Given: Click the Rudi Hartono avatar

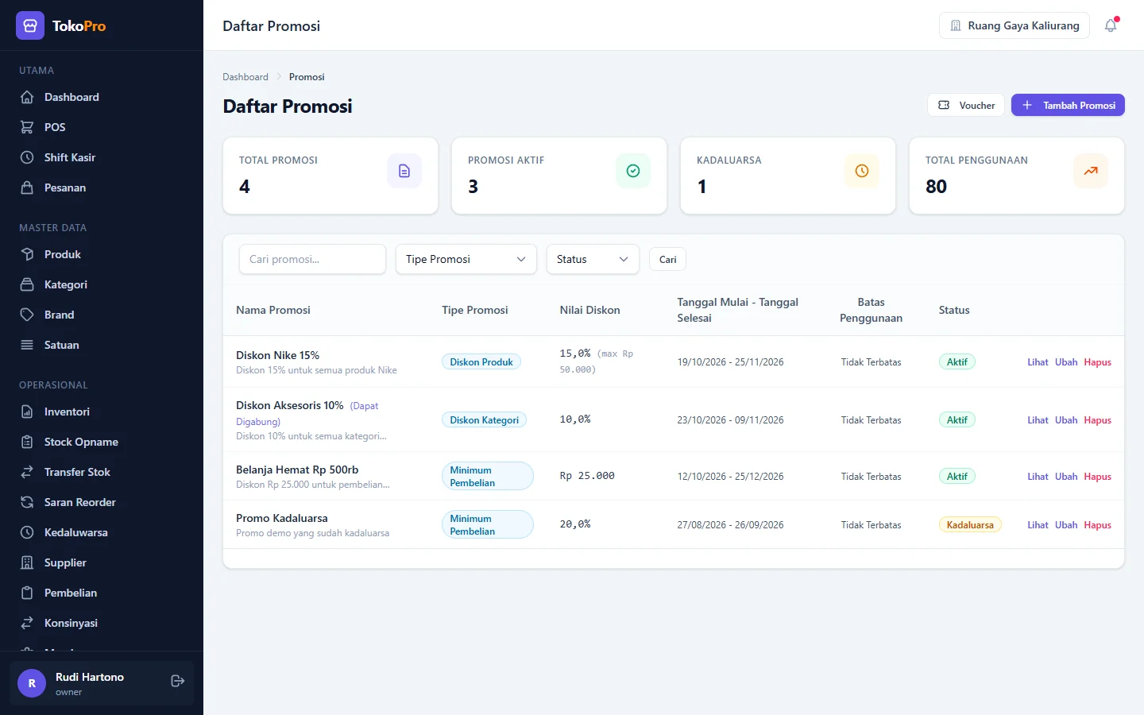Looking at the screenshot, I should tap(32, 683).
